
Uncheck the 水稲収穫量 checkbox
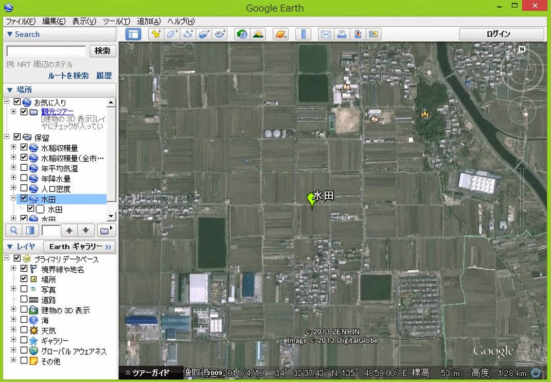[24, 147]
